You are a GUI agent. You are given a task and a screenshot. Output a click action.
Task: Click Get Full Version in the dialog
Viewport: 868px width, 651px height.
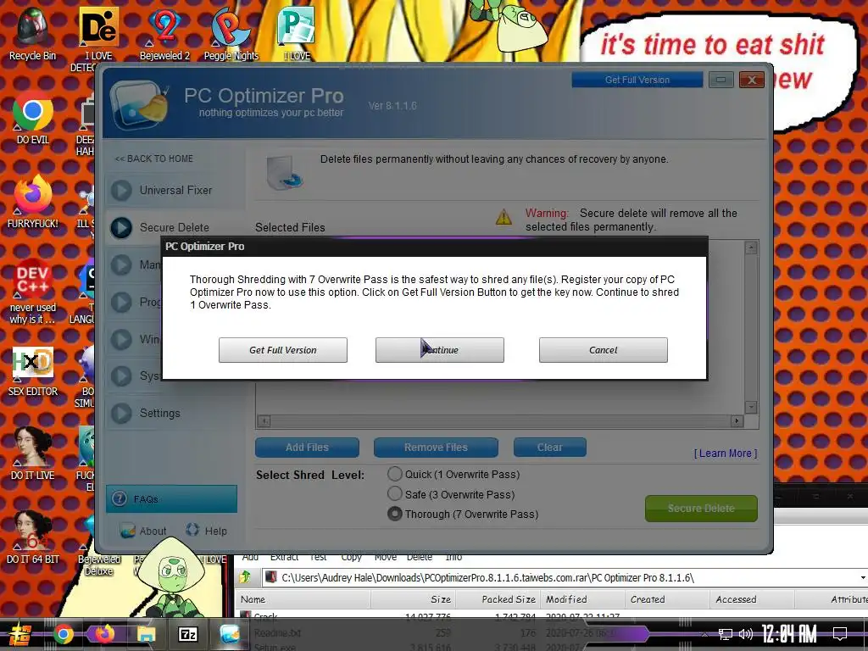point(283,350)
